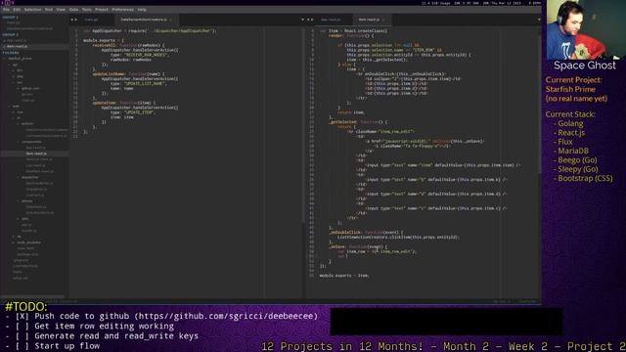
Task: Open the Preferences menu
Action: click(x=122, y=9)
